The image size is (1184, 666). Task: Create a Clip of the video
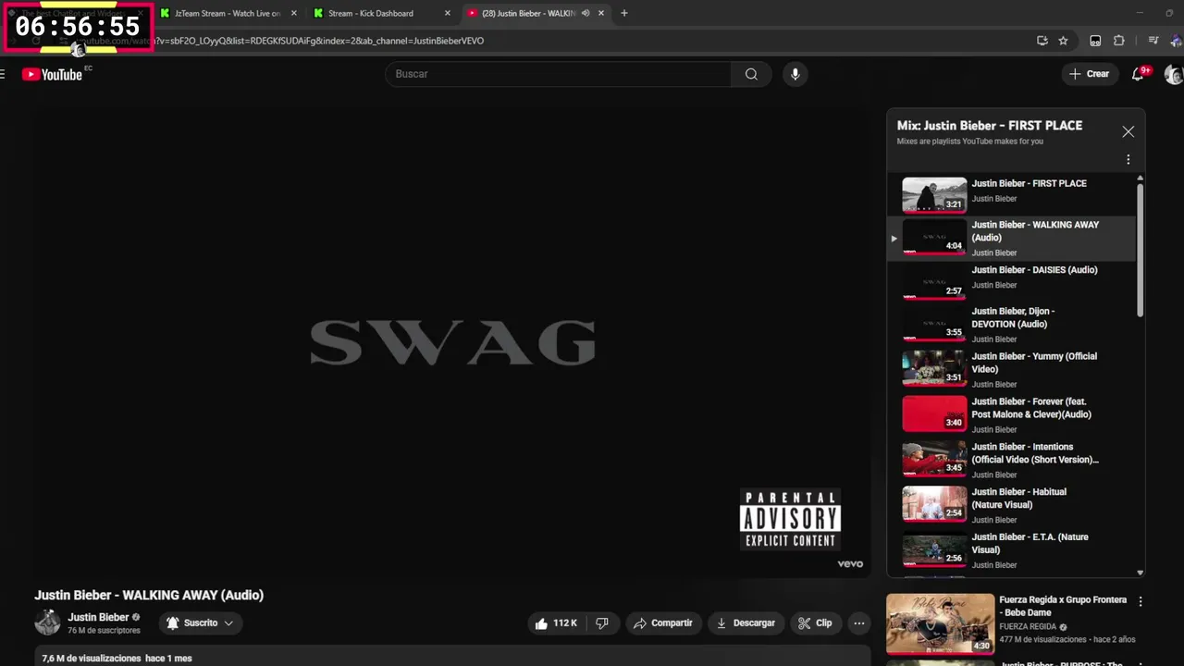pyautogui.click(x=815, y=623)
